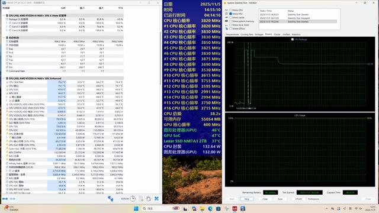Screen dimensions: 379x213
Task: Select the first Stability Test Started log row
Action: coord(298,14)
